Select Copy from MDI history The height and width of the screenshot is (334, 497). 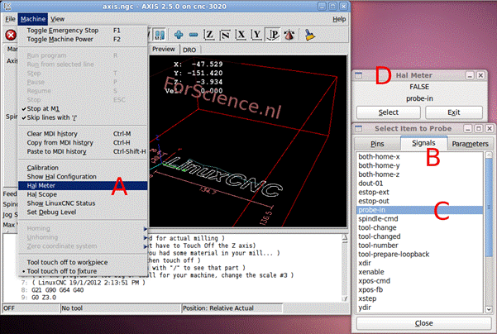coord(83,142)
